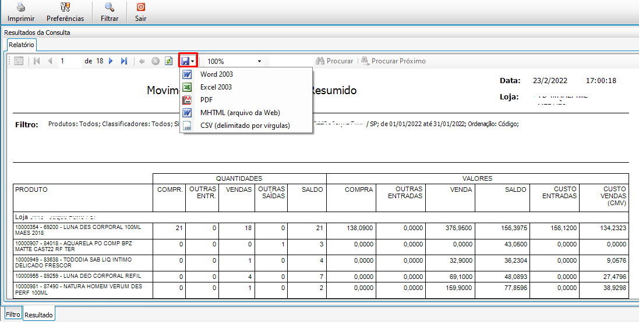Jump to last report page
This screenshot has width=639, height=322.
click(124, 61)
